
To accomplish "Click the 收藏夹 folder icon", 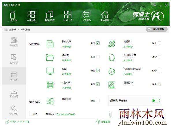I will tap(50, 58).
